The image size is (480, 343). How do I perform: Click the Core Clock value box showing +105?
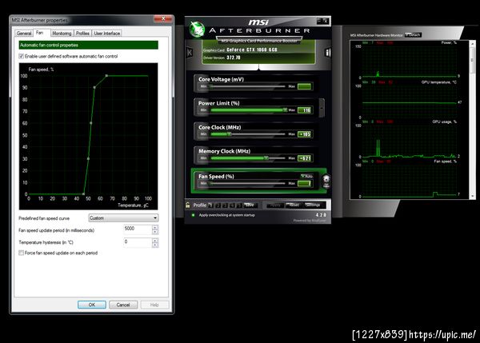(x=305, y=134)
